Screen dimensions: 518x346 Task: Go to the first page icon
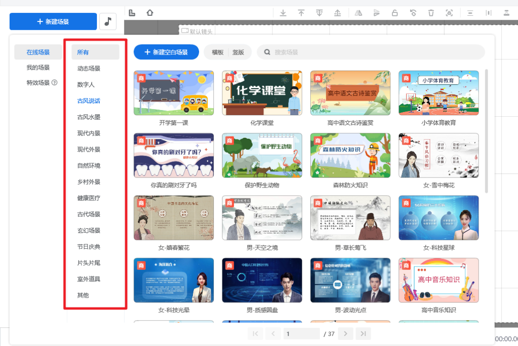pos(255,334)
